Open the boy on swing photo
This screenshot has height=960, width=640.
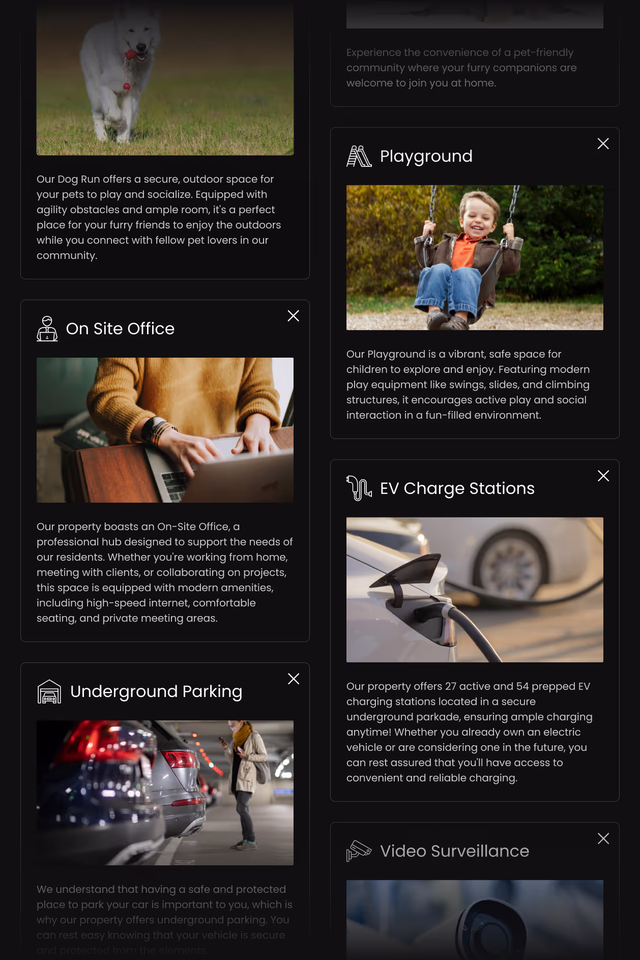(x=475, y=257)
